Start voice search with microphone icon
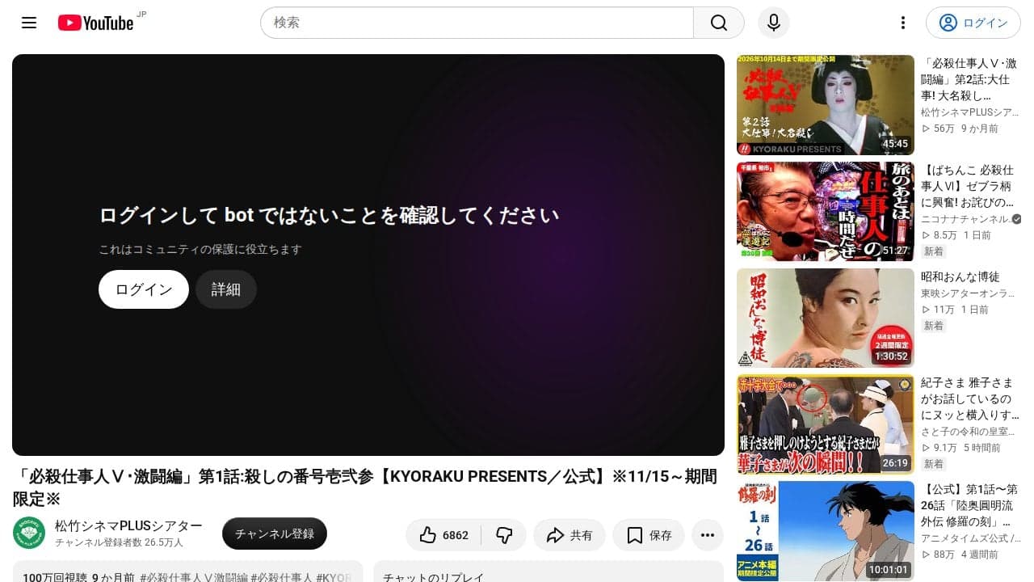The height and width of the screenshot is (582, 1034). point(773,23)
